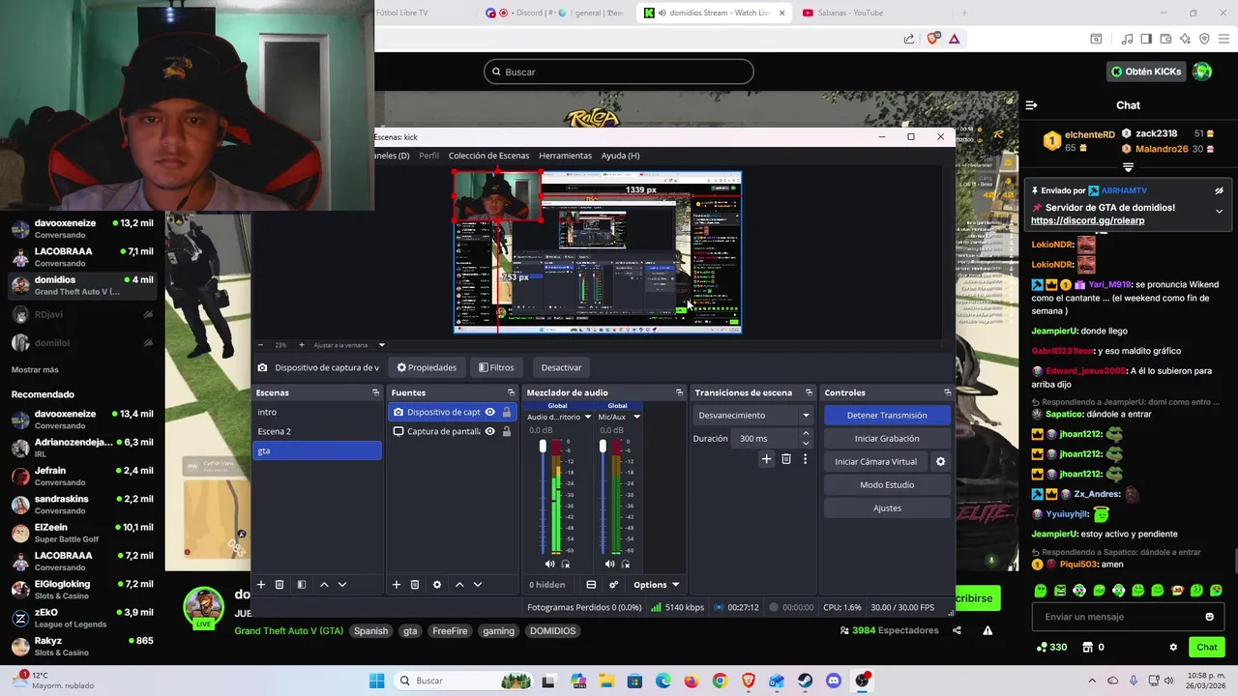Open source Propiedades button
Viewport: 1238px width, 696px height.
coord(427,367)
